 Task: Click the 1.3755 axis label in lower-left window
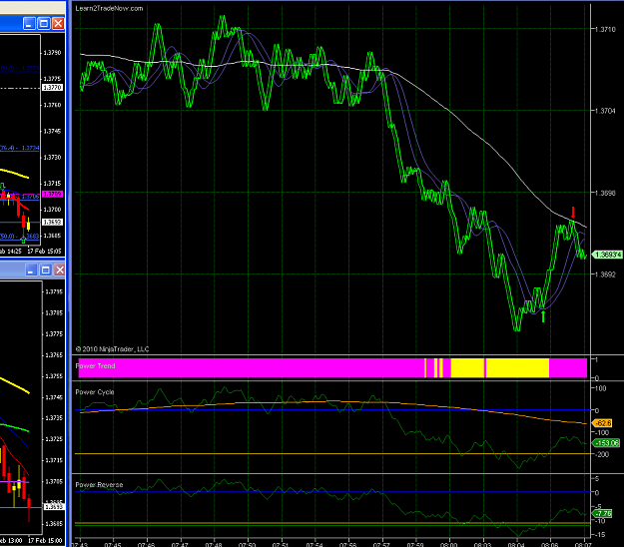click(x=54, y=376)
